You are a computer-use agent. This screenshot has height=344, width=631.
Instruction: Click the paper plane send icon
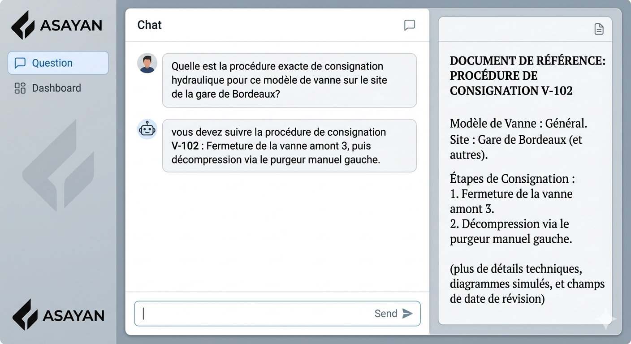click(x=407, y=314)
